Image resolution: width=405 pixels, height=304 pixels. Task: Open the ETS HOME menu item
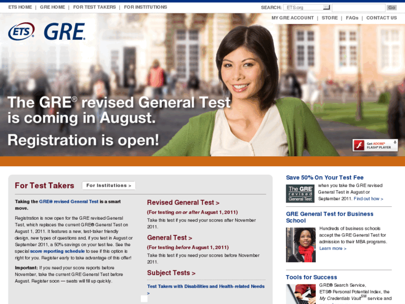[20, 7]
